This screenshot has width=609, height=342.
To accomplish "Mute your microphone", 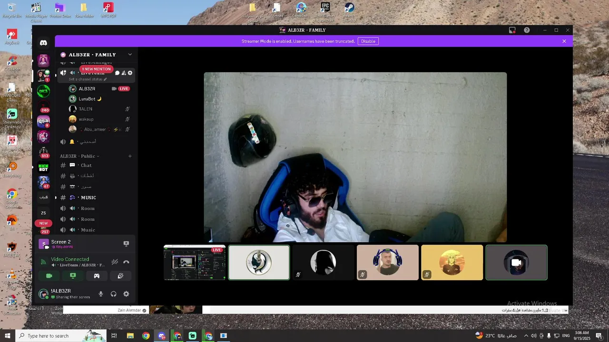I will [x=101, y=294].
